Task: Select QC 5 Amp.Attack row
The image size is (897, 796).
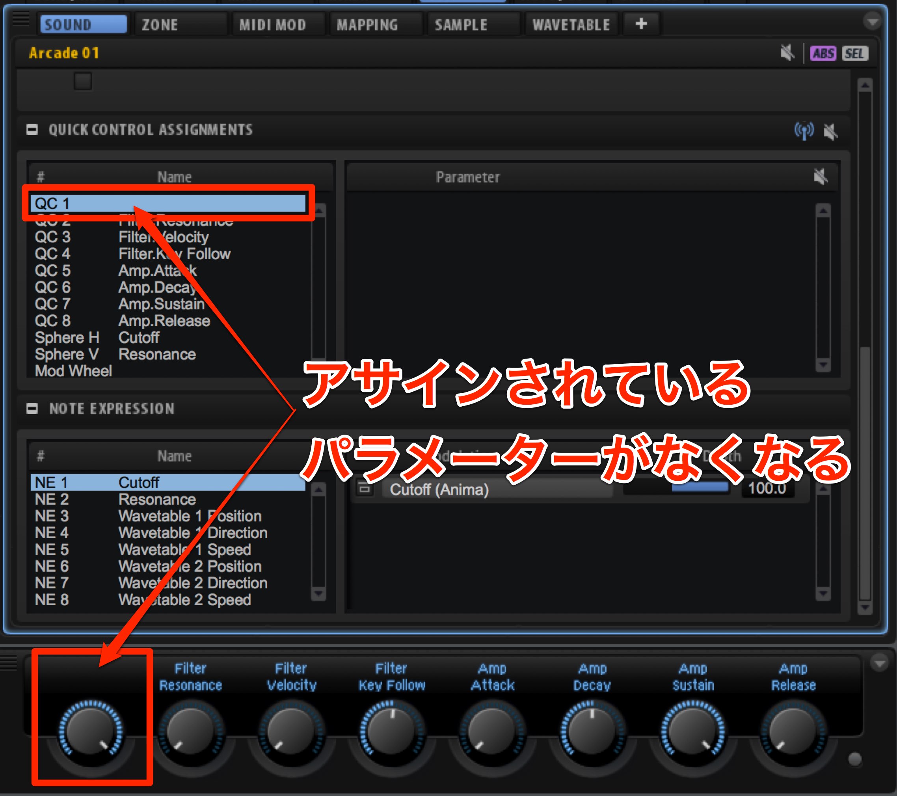Action: pyautogui.click(x=168, y=271)
